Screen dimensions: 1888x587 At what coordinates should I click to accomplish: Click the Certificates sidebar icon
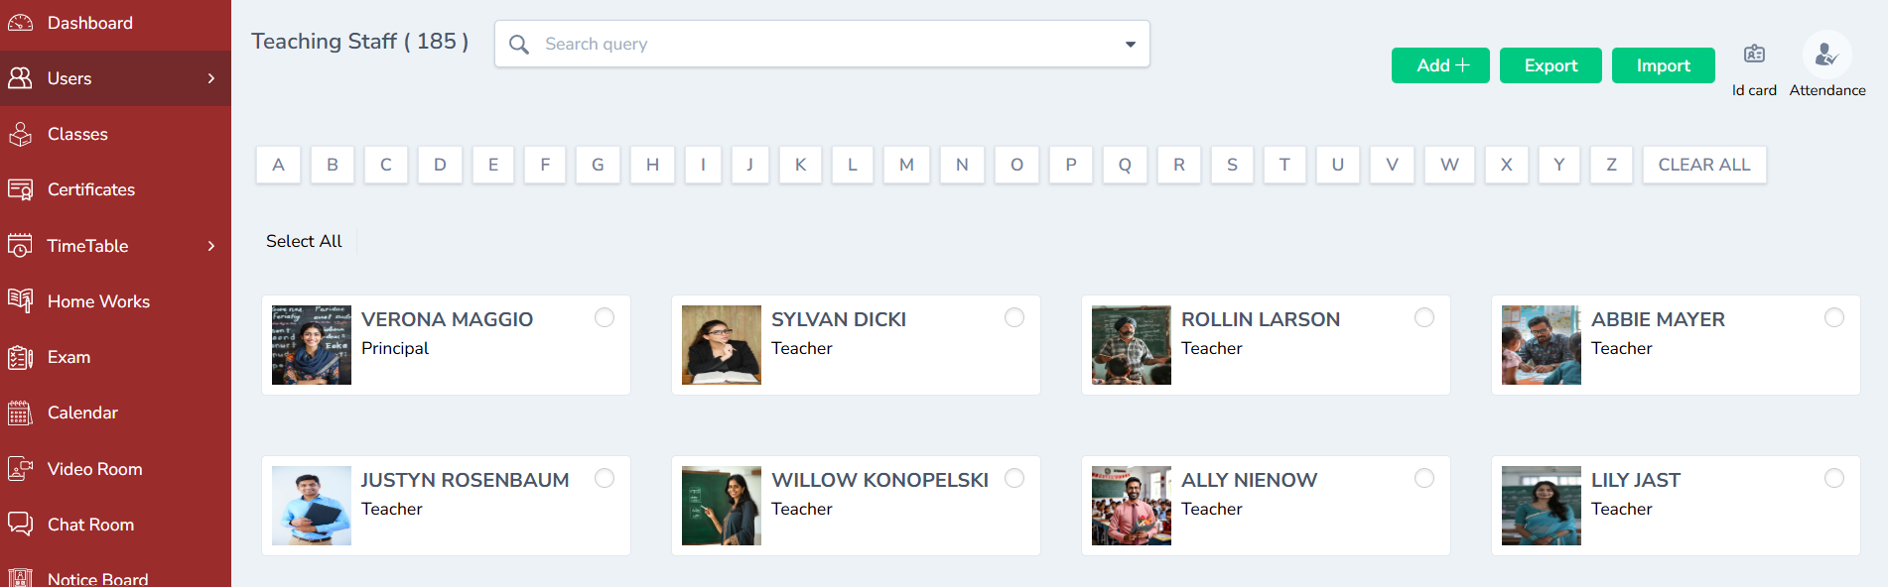point(20,189)
